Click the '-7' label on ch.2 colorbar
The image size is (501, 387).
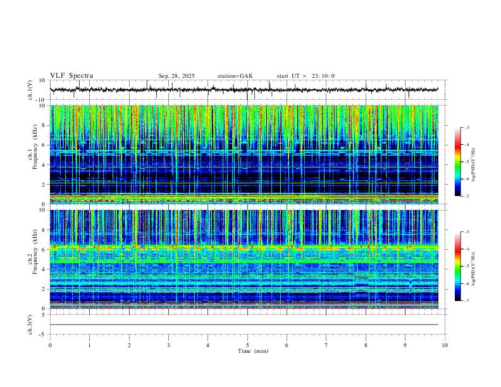click(x=466, y=301)
